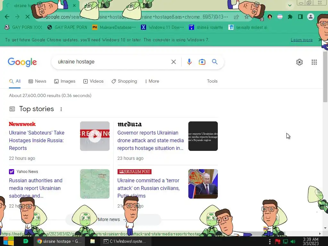Screen dimensions: 328x246
Task: Start voice search with microphone
Action: 189,62
